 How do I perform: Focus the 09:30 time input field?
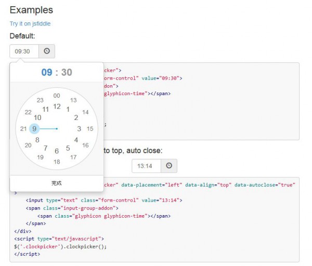tap(24, 51)
